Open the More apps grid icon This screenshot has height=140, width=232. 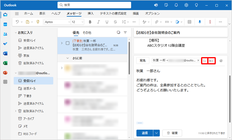point(5,82)
